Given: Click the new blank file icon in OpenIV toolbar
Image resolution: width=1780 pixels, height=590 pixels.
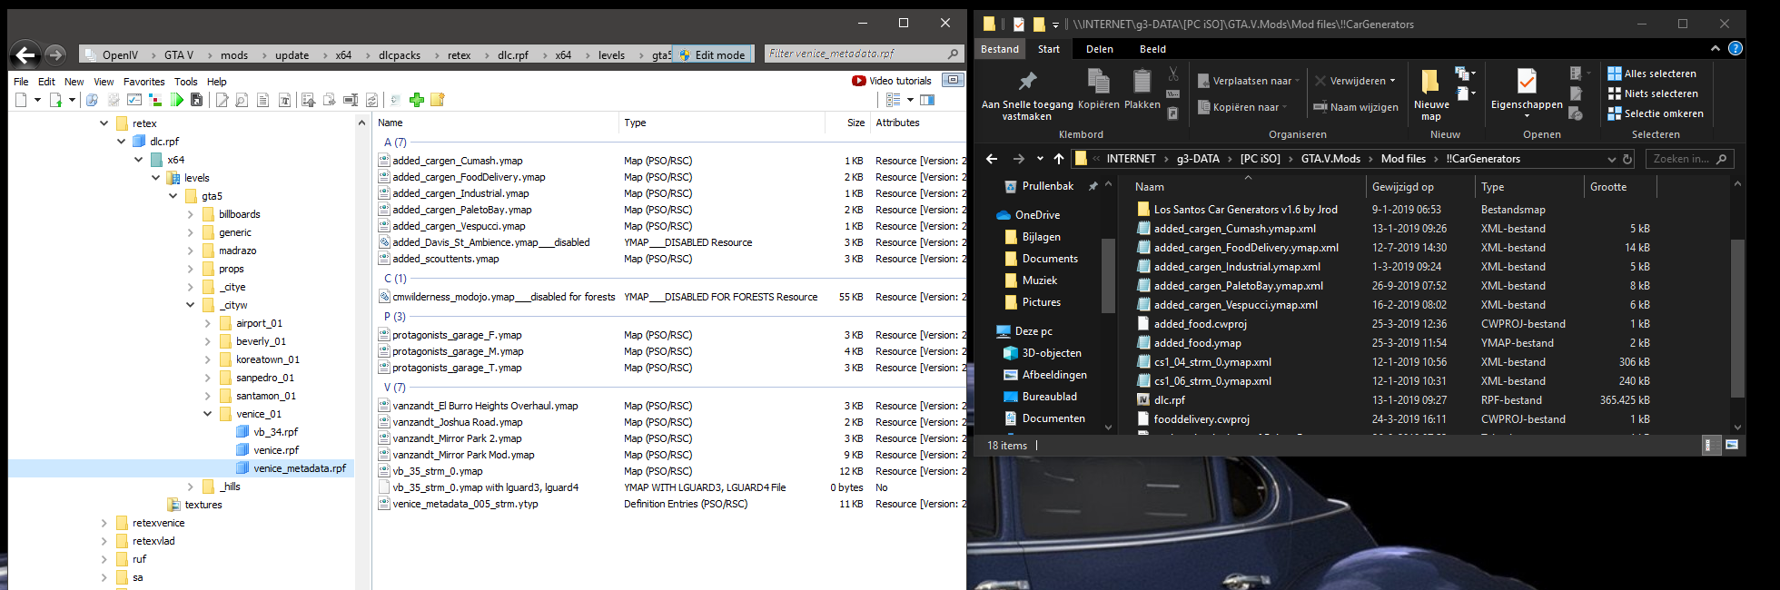Looking at the screenshot, I should point(21,100).
